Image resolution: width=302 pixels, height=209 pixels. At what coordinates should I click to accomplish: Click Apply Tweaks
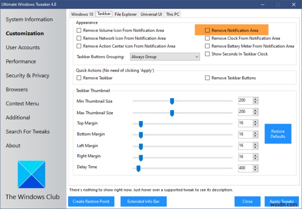(x=282, y=202)
